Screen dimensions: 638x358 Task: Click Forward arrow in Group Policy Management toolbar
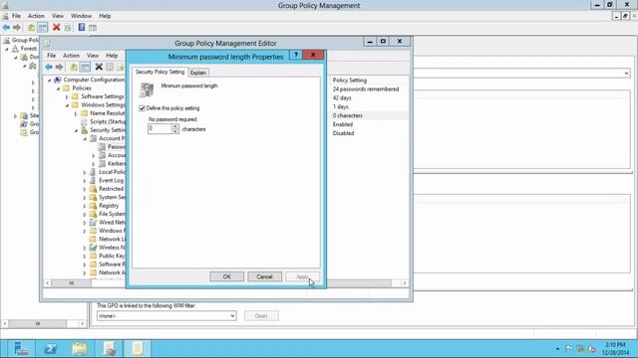coord(17,28)
